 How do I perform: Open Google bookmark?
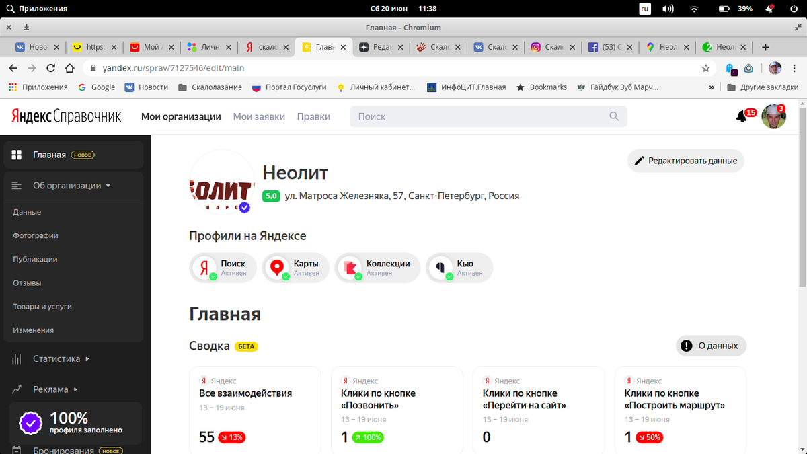pyautogui.click(x=97, y=87)
